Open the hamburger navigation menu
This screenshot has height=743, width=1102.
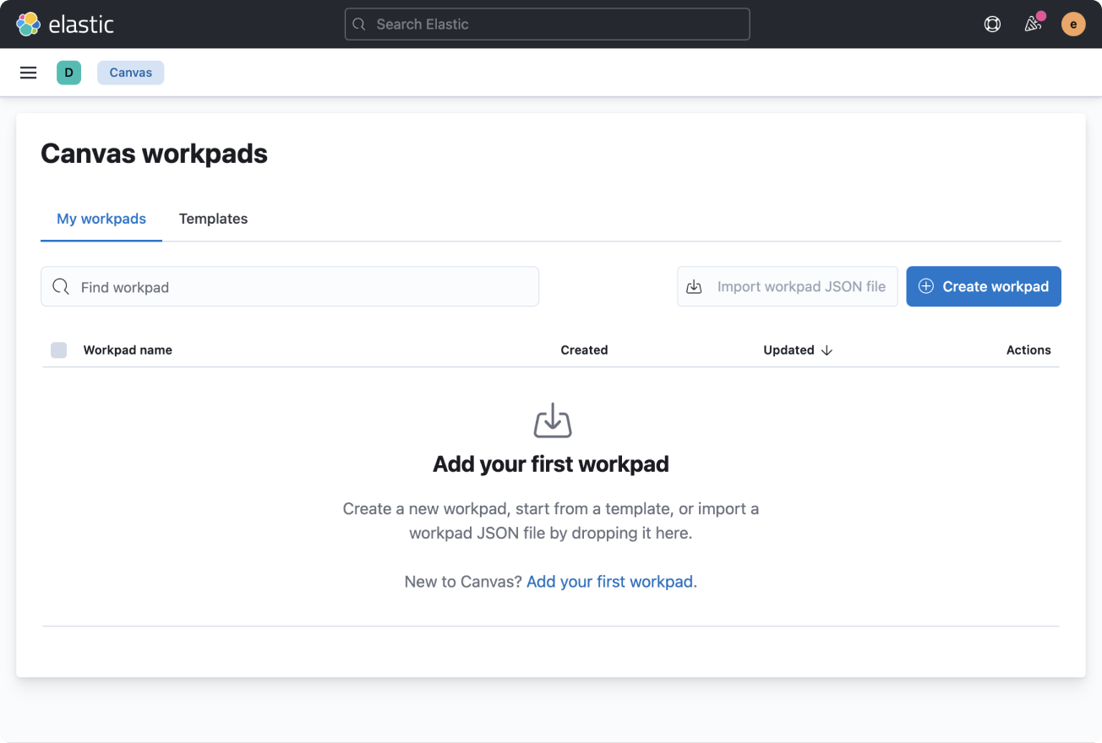[x=28, y=73]
